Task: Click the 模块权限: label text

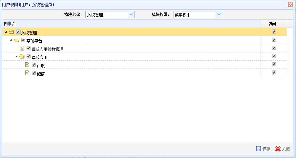Action: coord(161,14)
